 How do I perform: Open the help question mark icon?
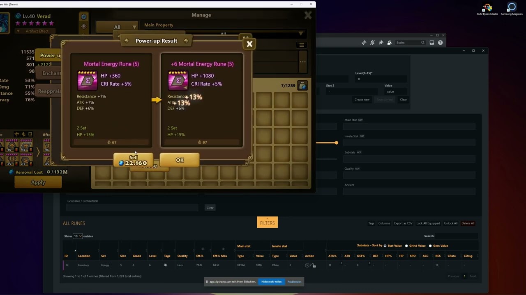[440, 43]
